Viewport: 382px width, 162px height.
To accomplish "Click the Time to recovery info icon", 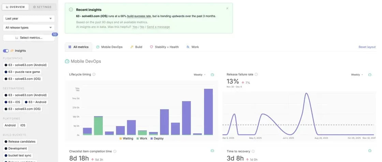I will coord(253,151).
